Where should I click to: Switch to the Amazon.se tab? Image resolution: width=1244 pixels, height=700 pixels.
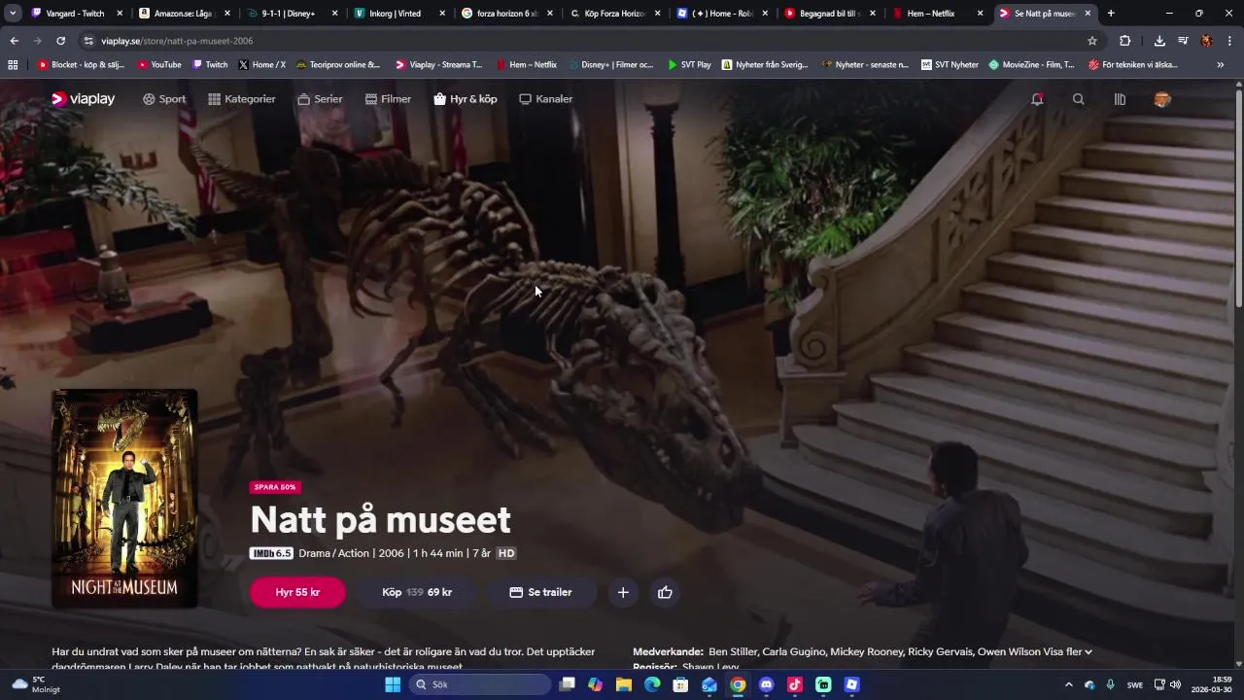[183, 14]
